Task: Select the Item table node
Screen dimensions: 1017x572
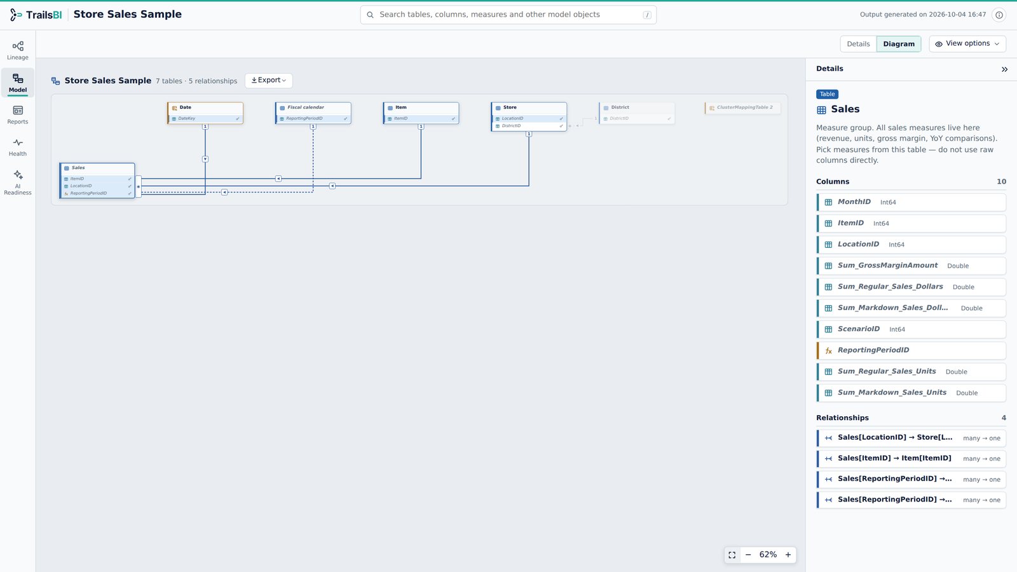Action: [421, 113]
